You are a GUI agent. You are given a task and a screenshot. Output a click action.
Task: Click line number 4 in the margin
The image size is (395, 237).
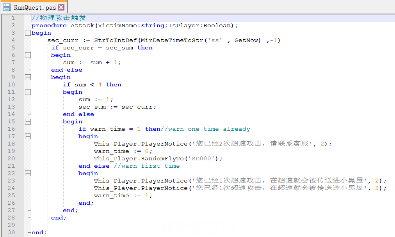[13, 40]
